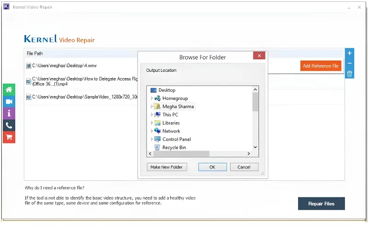368x230 pixels.
Task: Select the video camera sidebar icon
Action: coord(9,102)
